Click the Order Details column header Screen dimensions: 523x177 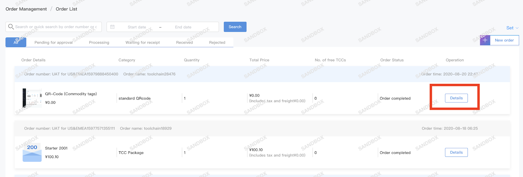point(33,60)
